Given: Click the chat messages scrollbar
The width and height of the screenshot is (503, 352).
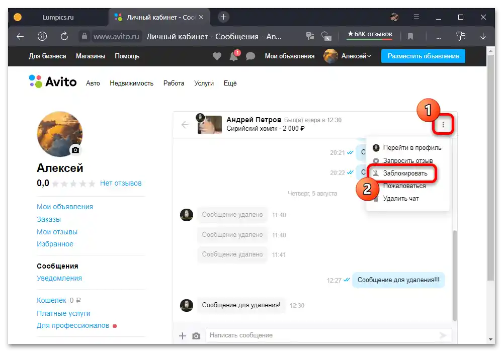Looking at the screenshot, I should point(454,275).
